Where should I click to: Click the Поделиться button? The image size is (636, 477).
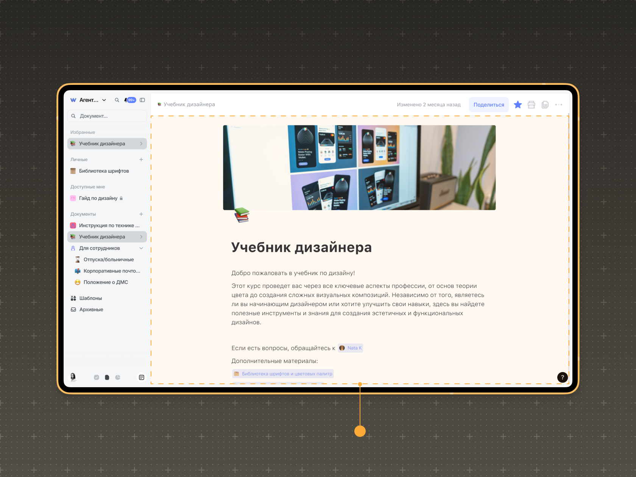click(x=488, y=105)
